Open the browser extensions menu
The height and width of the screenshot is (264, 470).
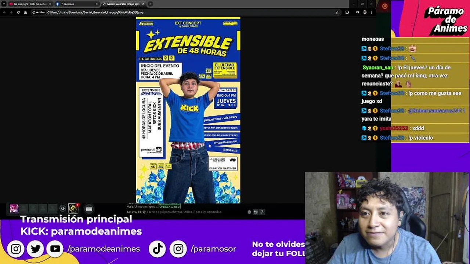coord(347,12)
